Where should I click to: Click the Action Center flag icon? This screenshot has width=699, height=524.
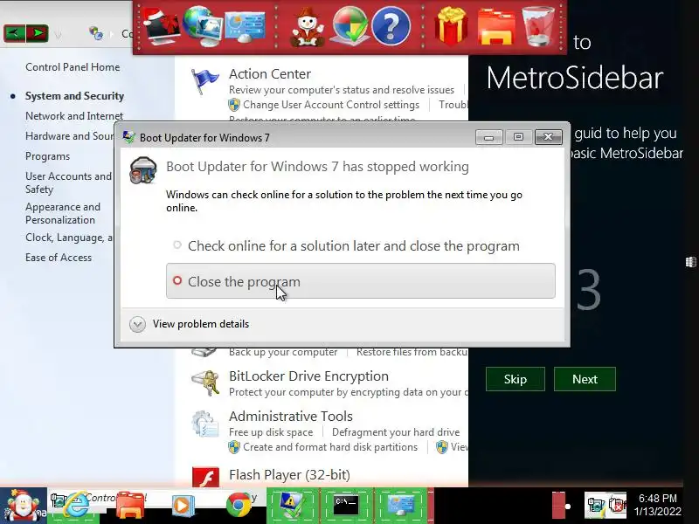[x=204, y=81]
